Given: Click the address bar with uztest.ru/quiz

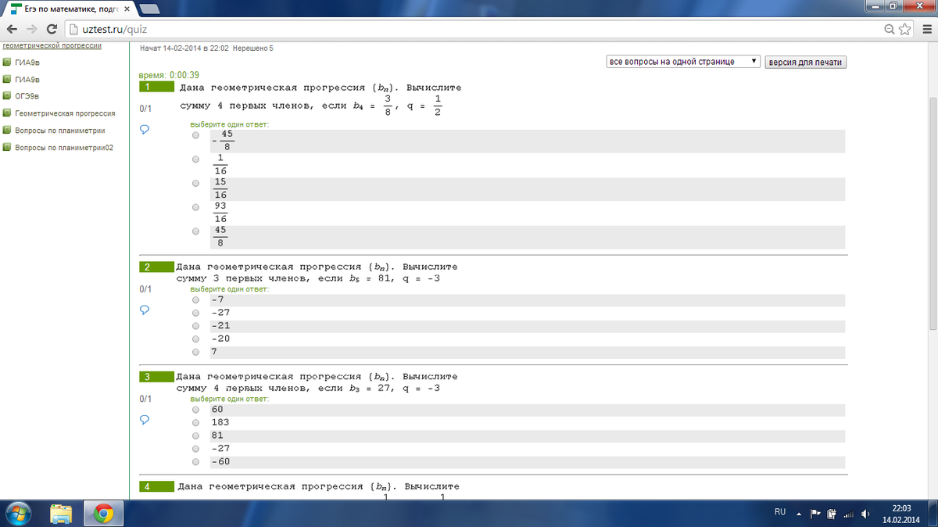Looking at the screenshot, I should (x=469, y=29).
